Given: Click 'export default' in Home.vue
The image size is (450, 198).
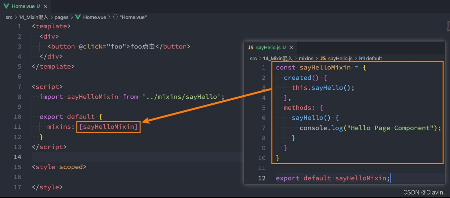Looking at the screenshot, I should (67, 117).
